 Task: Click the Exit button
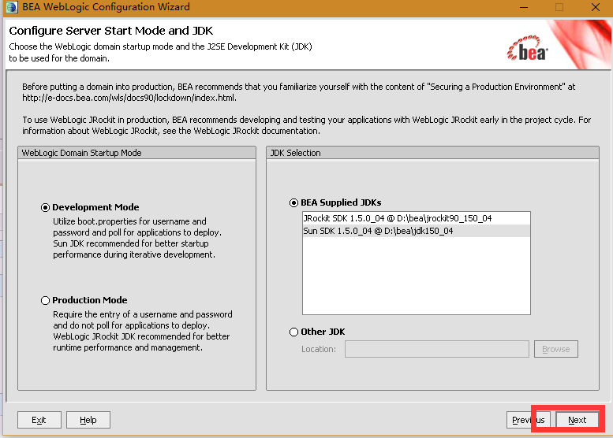coord(39,420)
